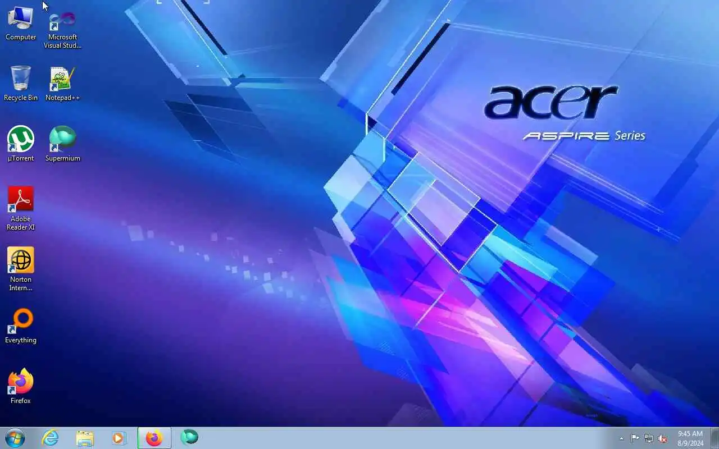Open the Windows Start menu
Image resolution: width=719 pixels, height=449 pixels.
coord(15,438)
